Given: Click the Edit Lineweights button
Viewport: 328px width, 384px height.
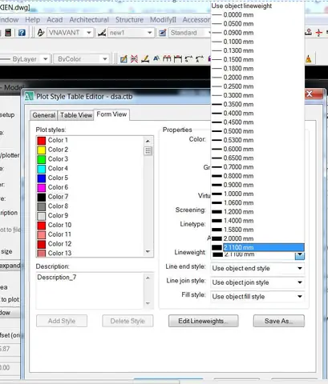Looking at the screenshot, I should pos(203,321).
